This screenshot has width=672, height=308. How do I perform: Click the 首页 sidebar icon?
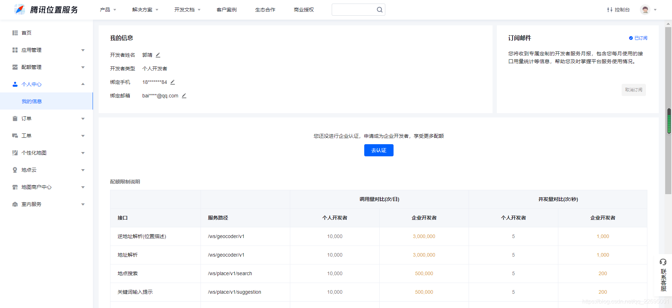(x=15, y=33)
